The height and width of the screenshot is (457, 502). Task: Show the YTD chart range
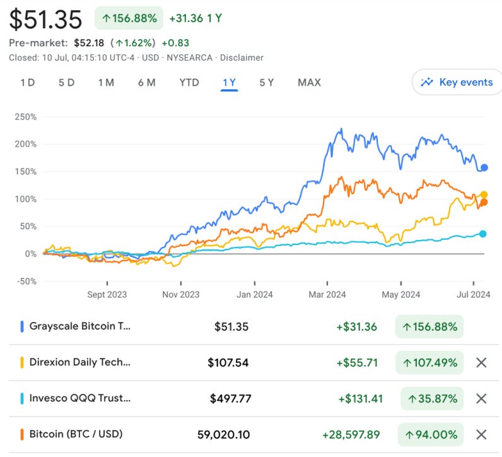tap(189, 83)
